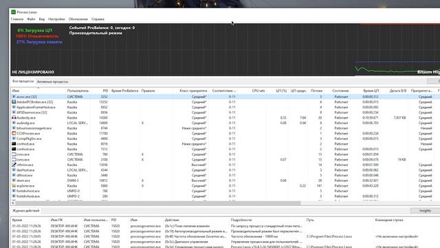The height and width of the screenshot is (248, 440).
Task: Select the dllhost.exe process name
Action: pyautogui.click(x=25, y=175)
